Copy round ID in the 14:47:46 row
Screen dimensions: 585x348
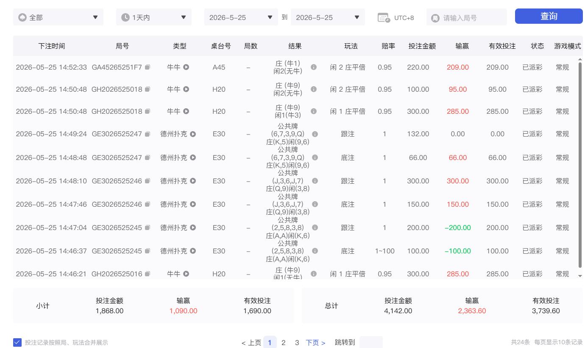click(x=148, y=205)
